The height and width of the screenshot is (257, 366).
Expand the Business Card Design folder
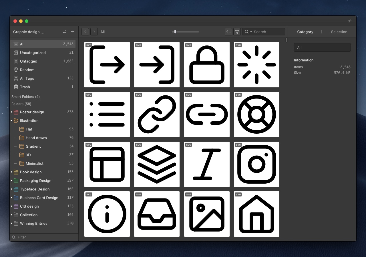[11, 198]
